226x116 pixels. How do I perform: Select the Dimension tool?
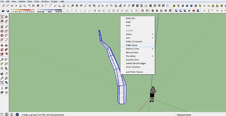point(6,60)
